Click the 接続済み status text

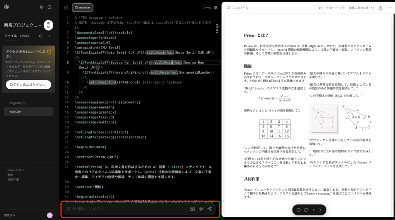pyautogui.click(x=10, y=215)
